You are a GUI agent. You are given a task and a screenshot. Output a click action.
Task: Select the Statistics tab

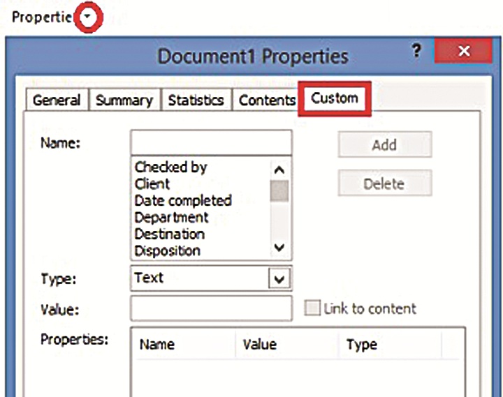click(x=196, y=100)
